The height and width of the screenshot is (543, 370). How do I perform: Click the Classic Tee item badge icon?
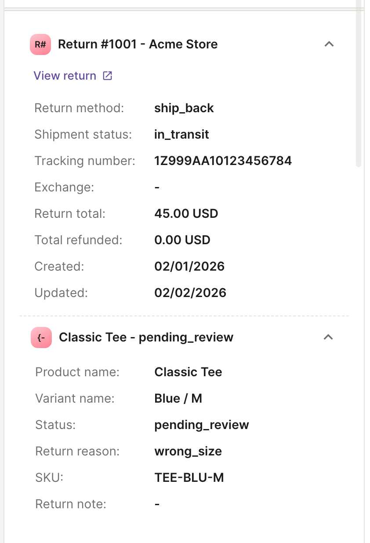pos(41,338)
